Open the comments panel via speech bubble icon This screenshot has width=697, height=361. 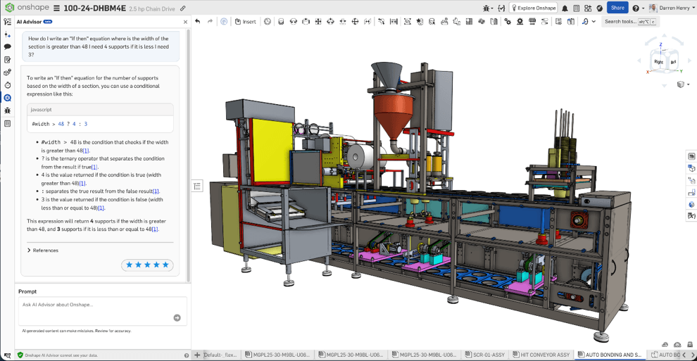(x=8, y=46)
